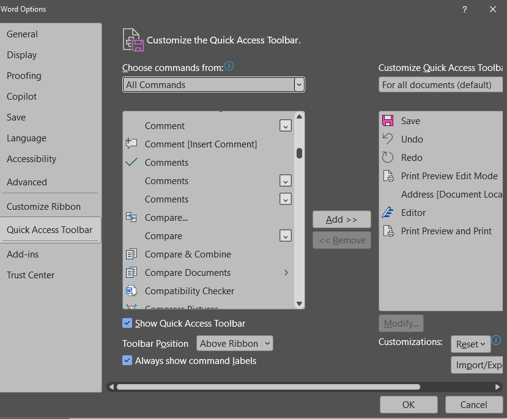This screenshot has height=419, width=507.
Task: Toggle Show Quick Access Toolbar checkbox
Action: 127,323
